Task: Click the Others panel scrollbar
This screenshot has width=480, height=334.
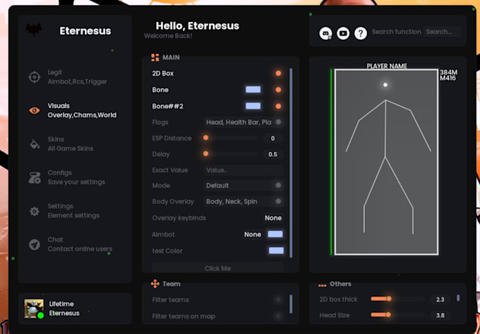Action: [x=458, y=297]
